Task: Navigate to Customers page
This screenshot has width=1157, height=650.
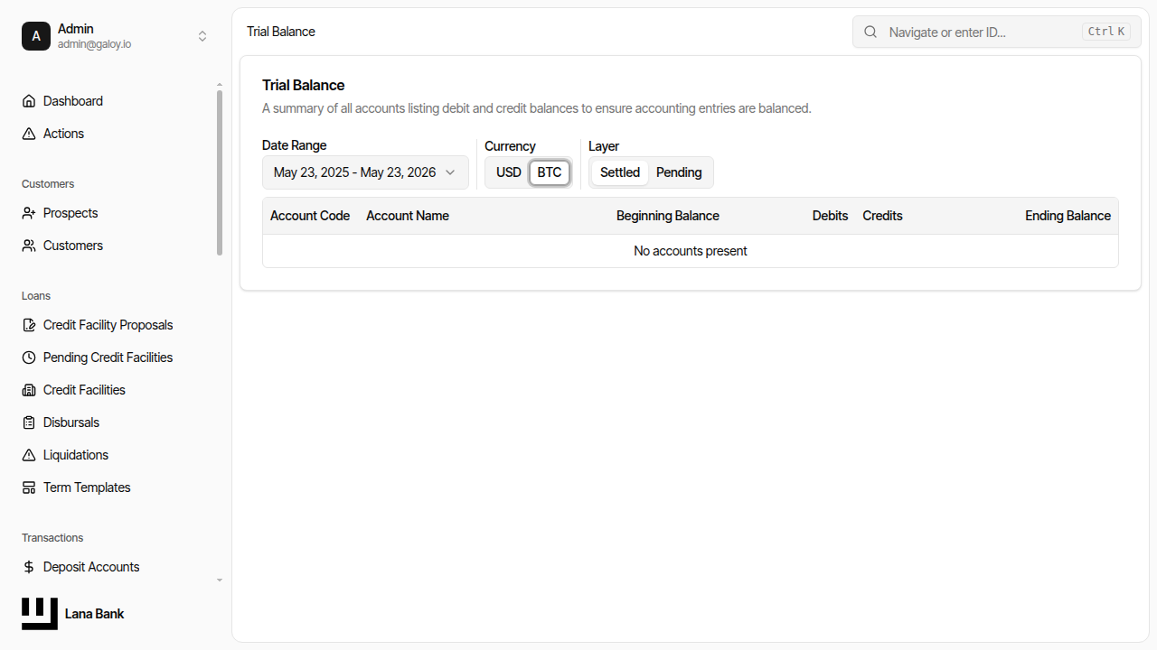Action: [x=116, y=246]
